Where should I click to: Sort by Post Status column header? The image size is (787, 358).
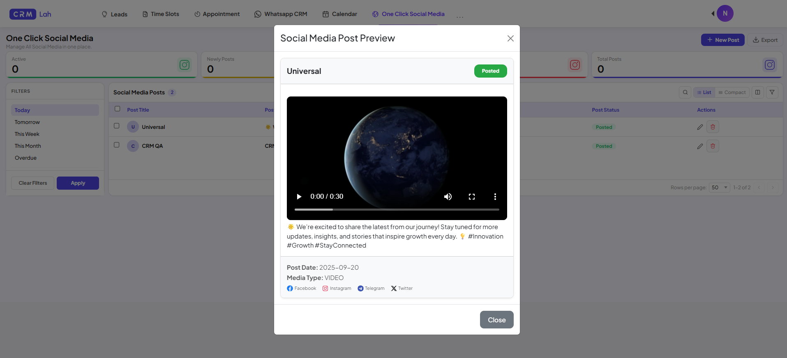[x=605, y=110]
